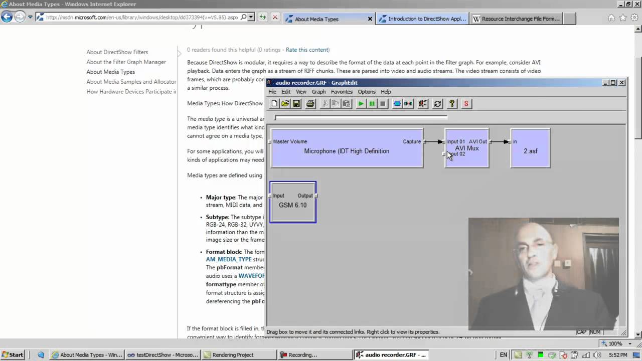Play the filter graph with green arrow
The image size is (642, 361).
[x=361, y=104]
